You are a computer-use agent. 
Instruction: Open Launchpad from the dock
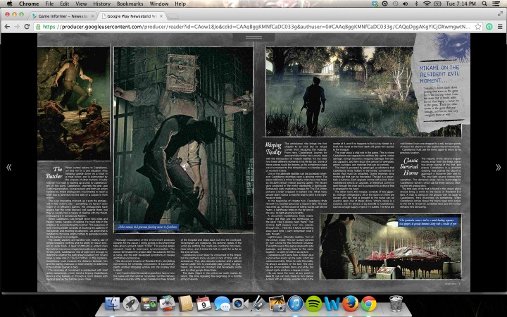coord(131,304)
